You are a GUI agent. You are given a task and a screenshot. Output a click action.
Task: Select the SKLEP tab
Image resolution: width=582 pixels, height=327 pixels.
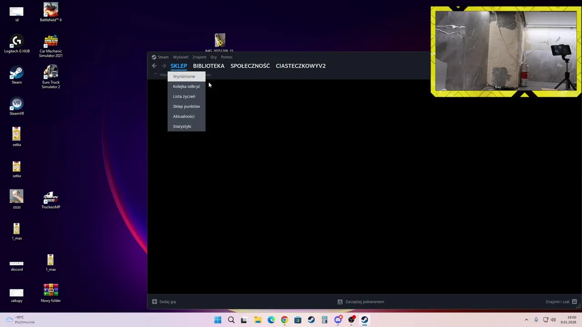179,66
